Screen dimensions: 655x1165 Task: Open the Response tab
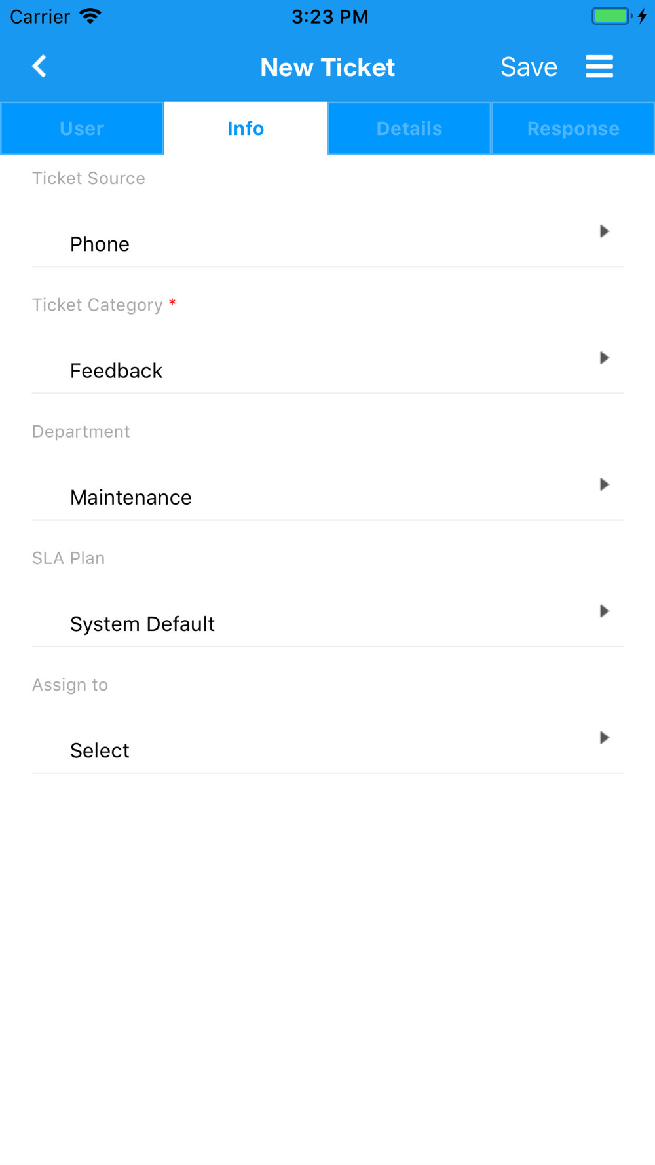pyautogui.click(x=573, y=128)
